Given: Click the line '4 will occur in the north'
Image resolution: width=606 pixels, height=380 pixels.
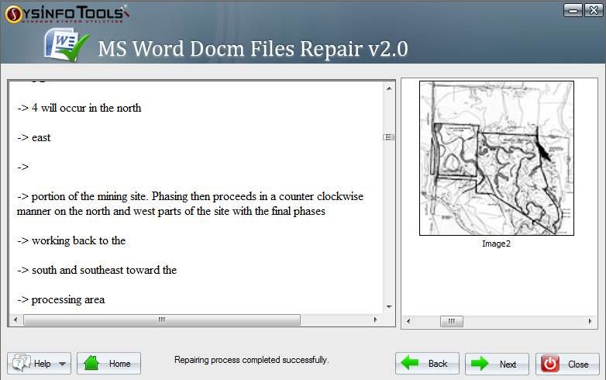Looking at the screenshot, I should [x=79, y=108].
